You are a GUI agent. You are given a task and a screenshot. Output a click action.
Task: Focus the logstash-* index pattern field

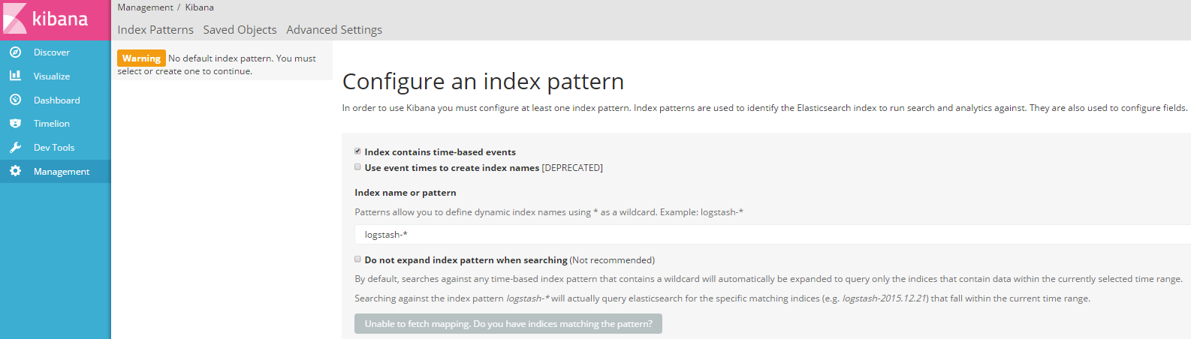pyautogui.click(x=773, y=235)
